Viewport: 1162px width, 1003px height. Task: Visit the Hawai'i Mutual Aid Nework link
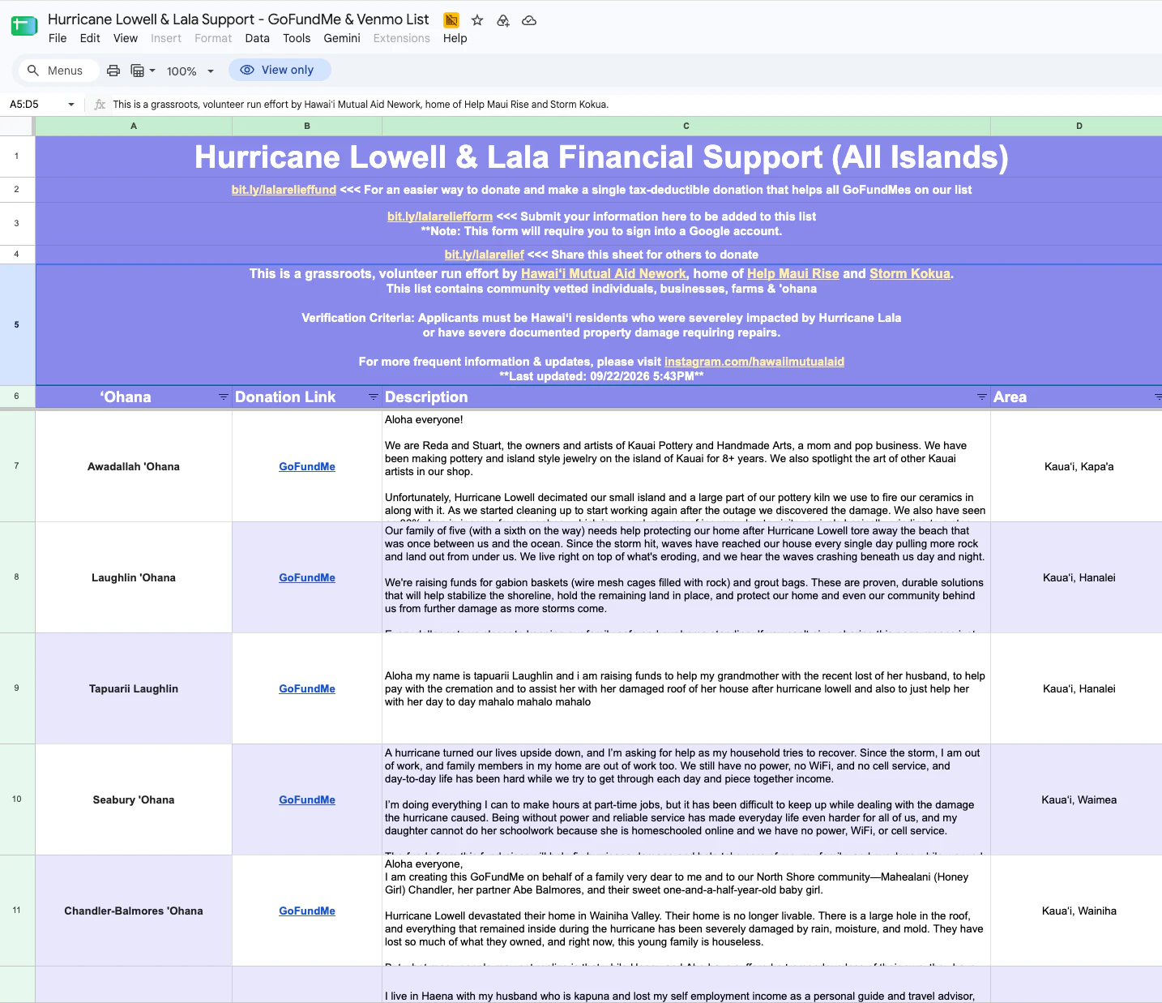tap(604, 274)
